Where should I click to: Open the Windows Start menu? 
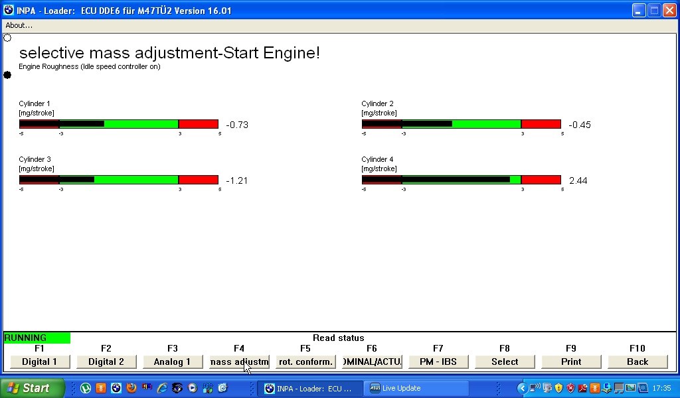(32, 388)
